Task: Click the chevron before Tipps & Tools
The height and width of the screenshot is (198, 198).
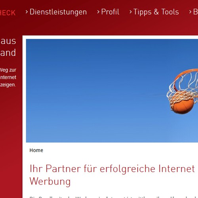Action: point(131,12)
